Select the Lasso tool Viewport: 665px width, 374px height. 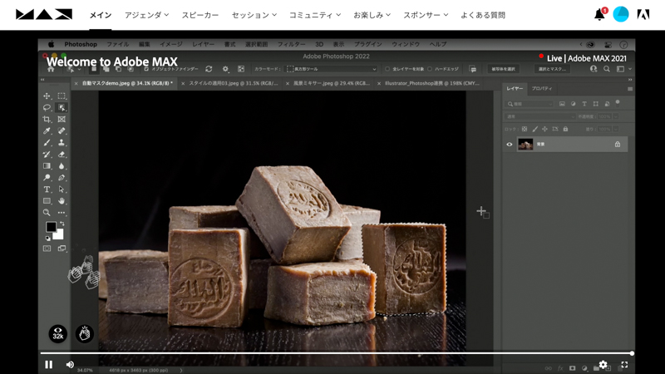[x=47, y=108]
